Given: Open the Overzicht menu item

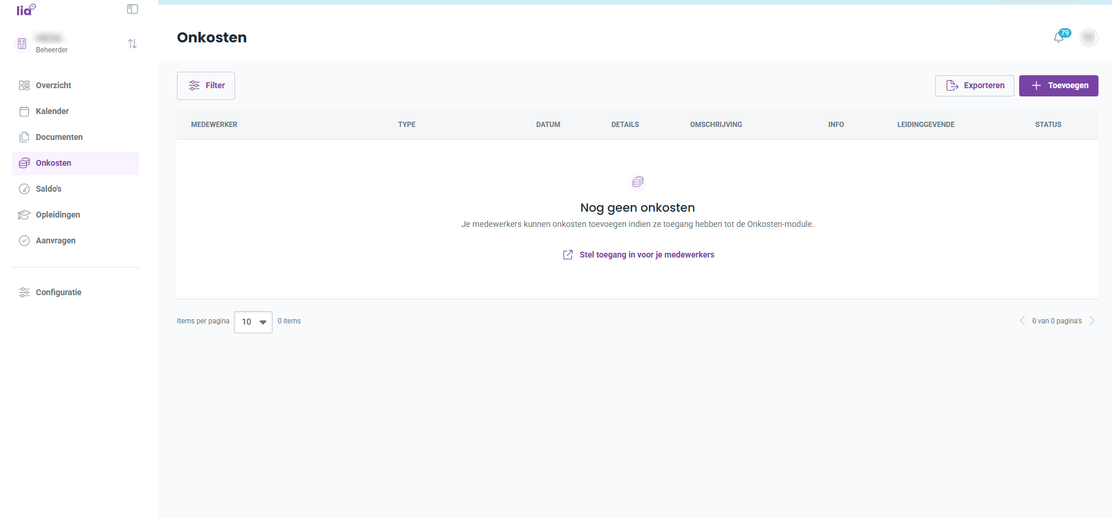Looking at the screenshot, I should pyautogui.click(x=76, y=85).
